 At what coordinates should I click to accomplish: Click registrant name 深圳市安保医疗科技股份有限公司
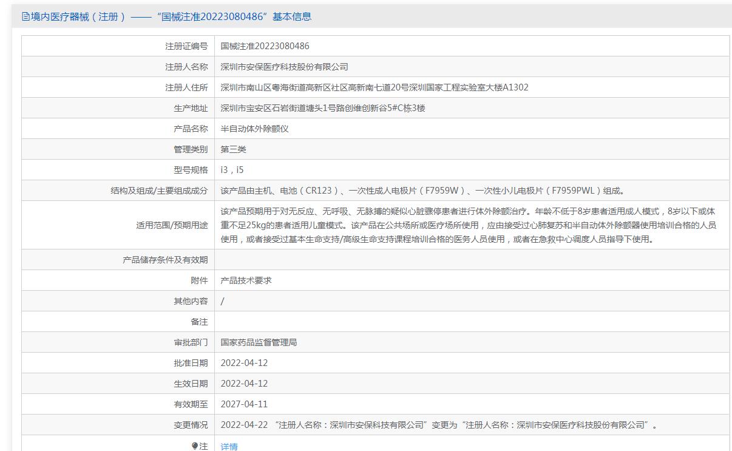[x=284, y=67]
